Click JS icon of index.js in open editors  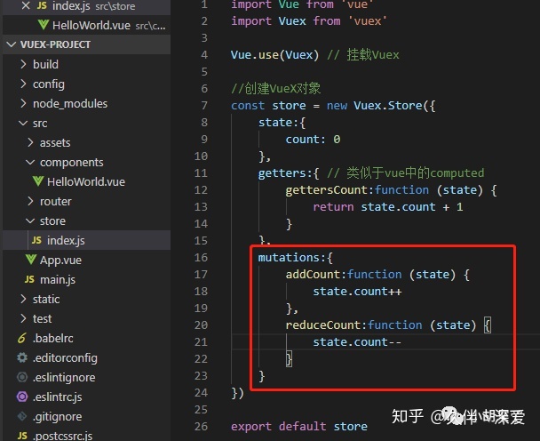[42, 5]
